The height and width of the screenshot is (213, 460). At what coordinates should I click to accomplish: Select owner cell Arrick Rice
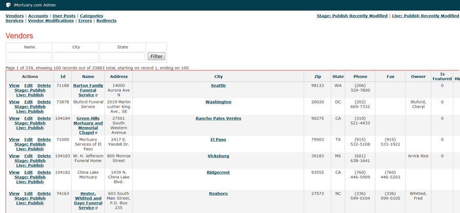tap(418, 156)
